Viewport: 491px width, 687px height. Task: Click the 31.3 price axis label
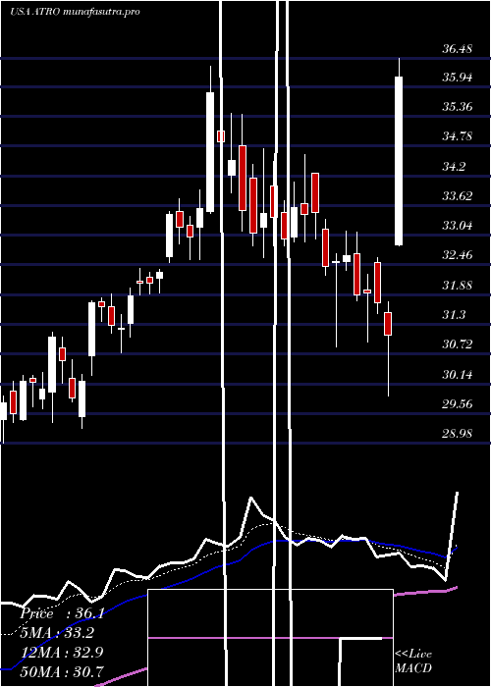pos(454,315)
